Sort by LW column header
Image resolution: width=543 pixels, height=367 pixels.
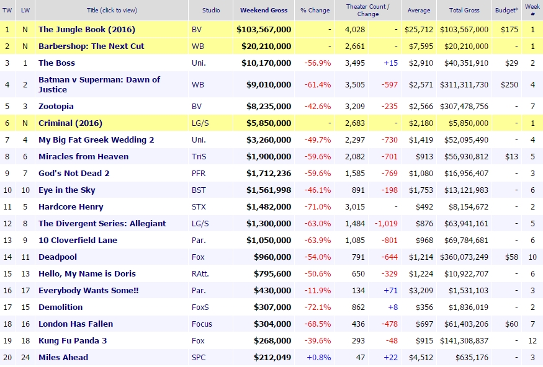(25, 11)
